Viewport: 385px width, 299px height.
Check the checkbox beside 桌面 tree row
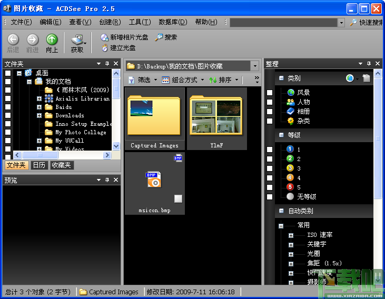point(8,73)
